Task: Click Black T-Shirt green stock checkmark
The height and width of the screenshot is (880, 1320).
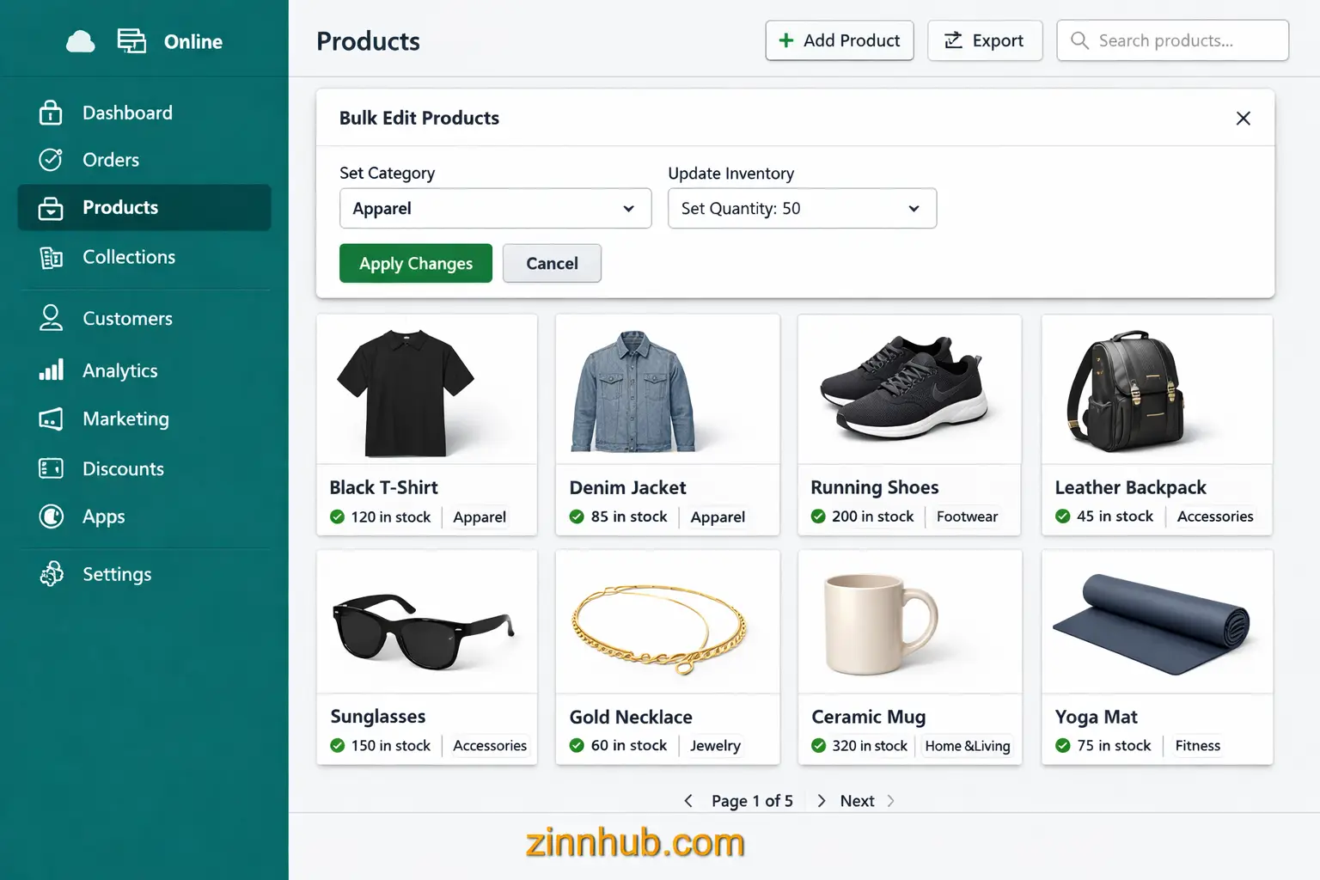Action: (x=338, y=516)
